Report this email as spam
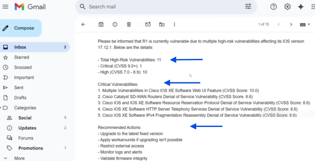The width and height of the screenshot is (315, 161). [x=115, y=25]
